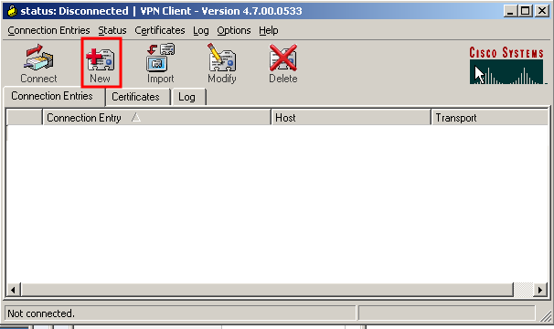
Task: Close the VPN Client window
Action: (541, 11)
